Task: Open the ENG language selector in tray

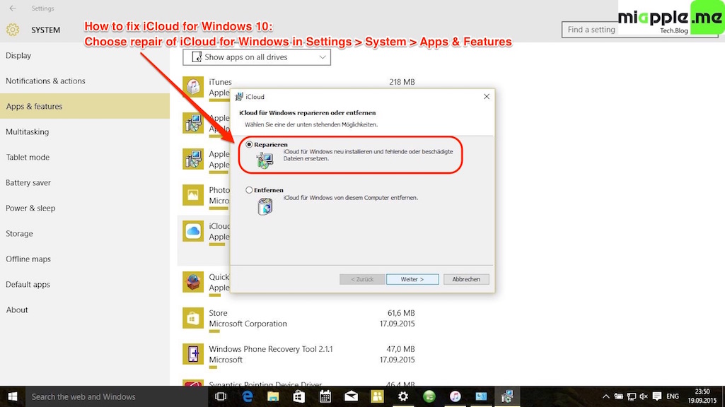Action: pos(673,396)
